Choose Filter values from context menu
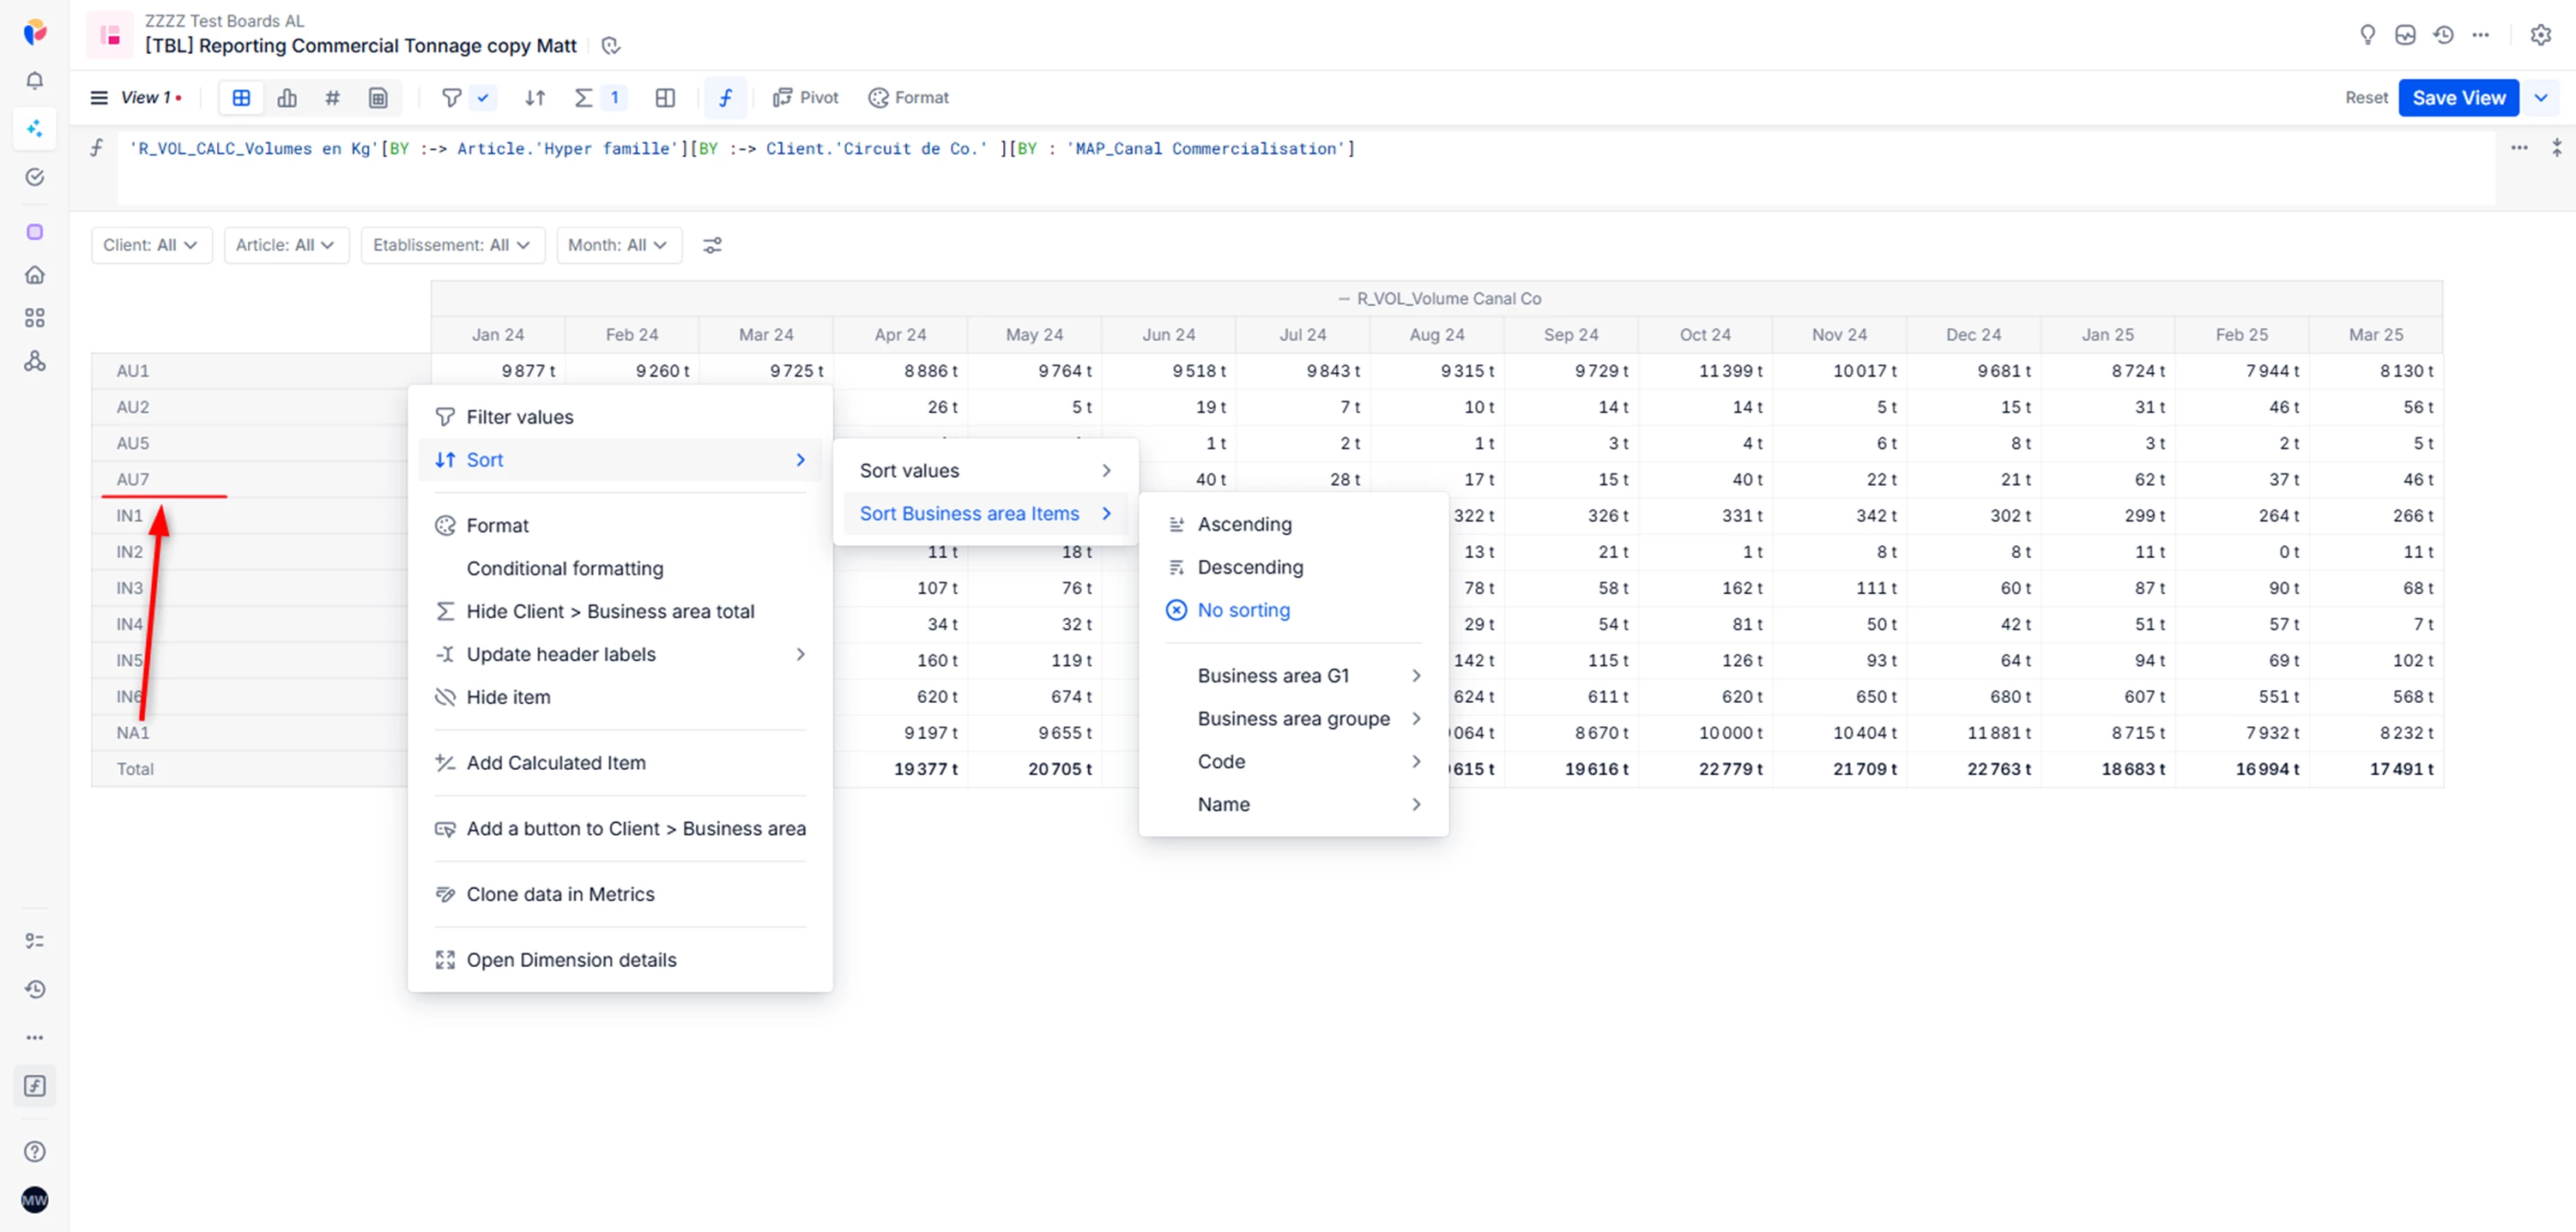This screenshot has width=2576, height=1232. click(619, 417)
